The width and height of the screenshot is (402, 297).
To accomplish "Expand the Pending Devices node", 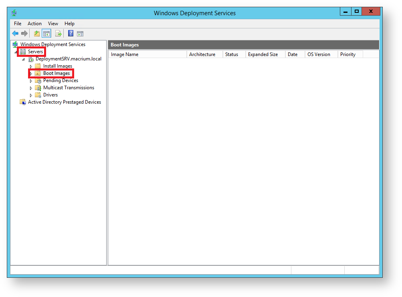I will tap(31, 80).
